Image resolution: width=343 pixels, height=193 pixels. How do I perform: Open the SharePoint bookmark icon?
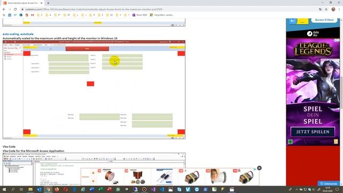[21, 15]
